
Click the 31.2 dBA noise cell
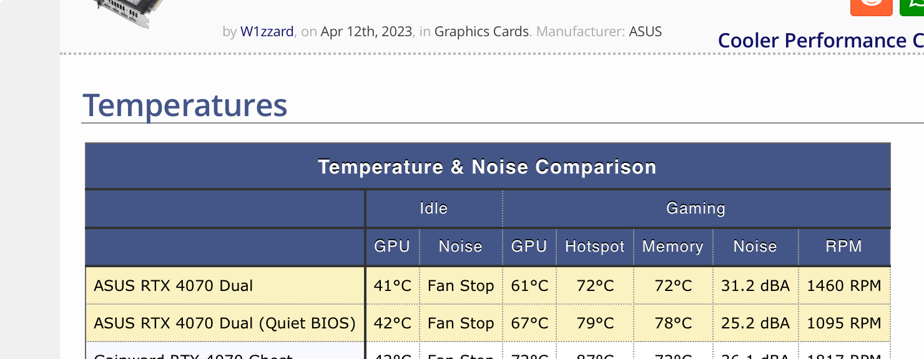pyautogui.click(x=755, y=286)
